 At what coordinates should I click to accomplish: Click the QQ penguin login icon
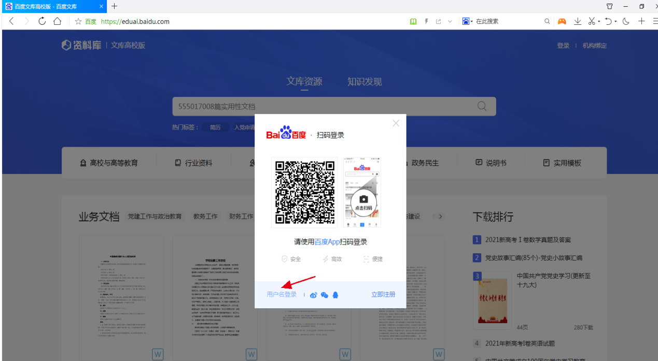(x=335, y=295)
